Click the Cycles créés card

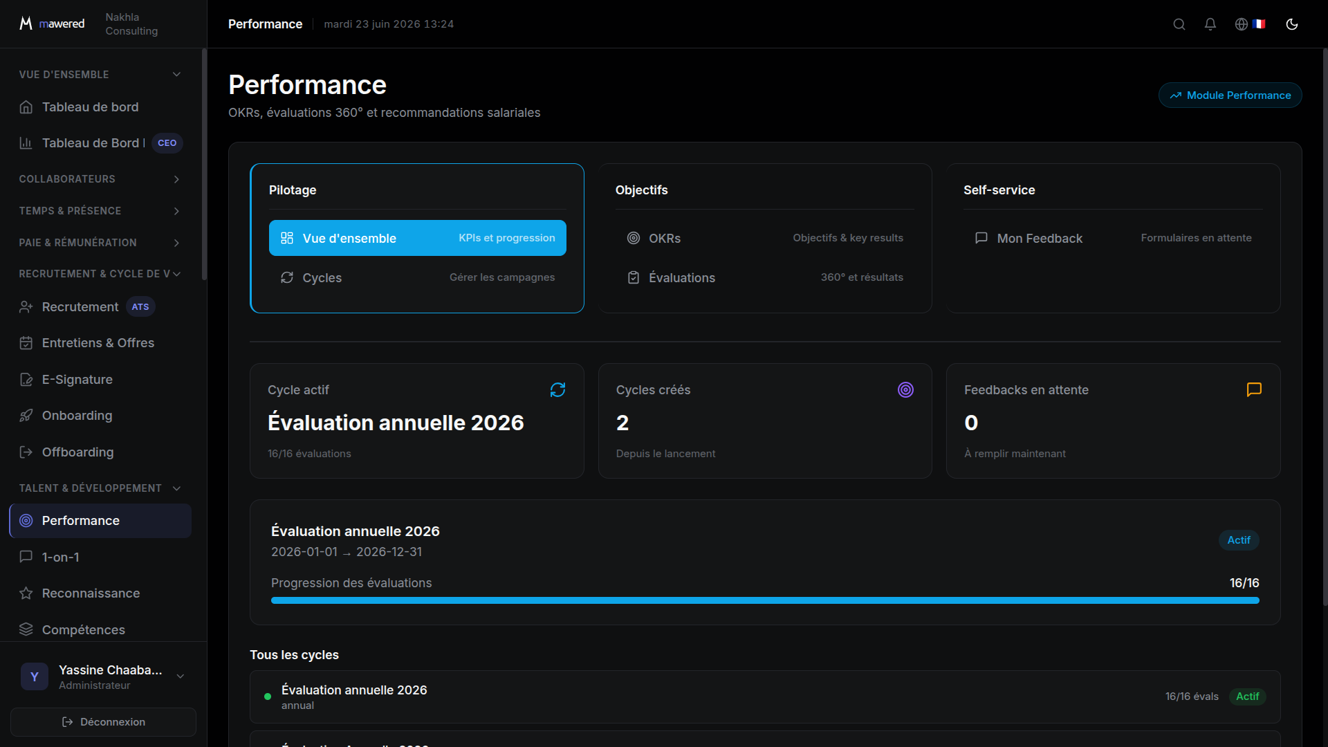[x=765, y=421]
